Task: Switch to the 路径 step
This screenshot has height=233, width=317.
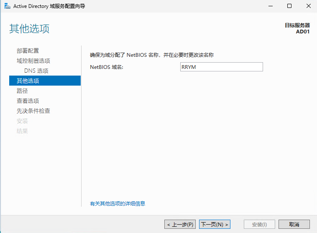Action: point(22,91)
